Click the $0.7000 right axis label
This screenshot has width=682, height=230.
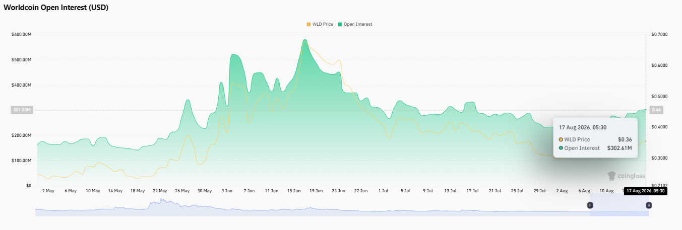point(659,35)
